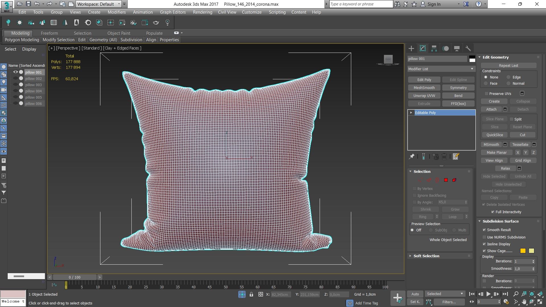Image resolution: width=546 pixels, height=307 pixels.
Task: Open the key mode Selected dropdown
Action: 445,294
